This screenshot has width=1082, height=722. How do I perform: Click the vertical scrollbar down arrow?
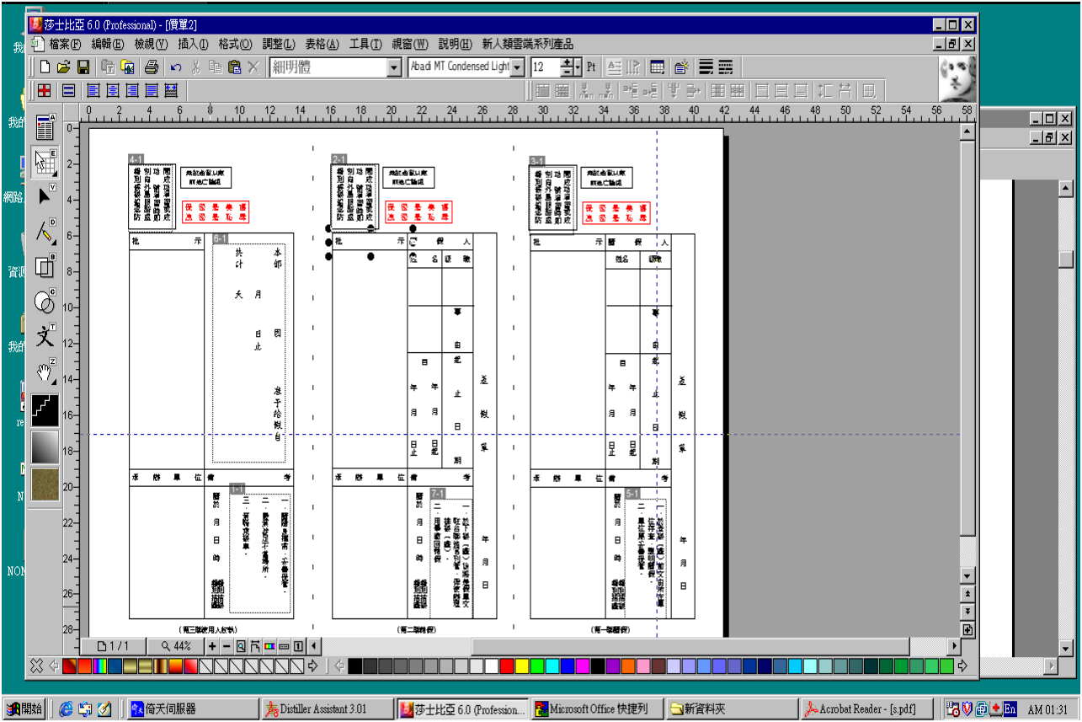(967, 576)
